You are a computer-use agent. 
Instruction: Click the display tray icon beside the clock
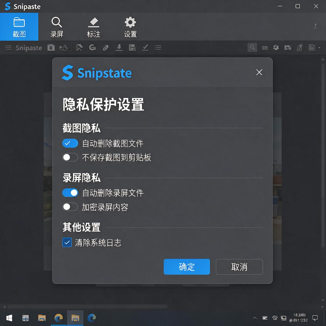(x=284, y=318)
